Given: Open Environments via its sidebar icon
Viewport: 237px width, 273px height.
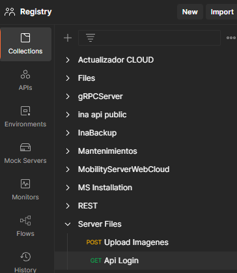Looking at the screenshot, I should click(25, 111).
